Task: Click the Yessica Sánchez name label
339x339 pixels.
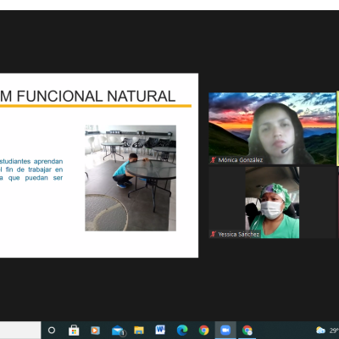Action: pos(239,234)
